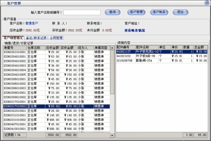This screenshot has width=211, height=141.
Task: Sort by 应收金额 column header
Action: pos(53,48)
